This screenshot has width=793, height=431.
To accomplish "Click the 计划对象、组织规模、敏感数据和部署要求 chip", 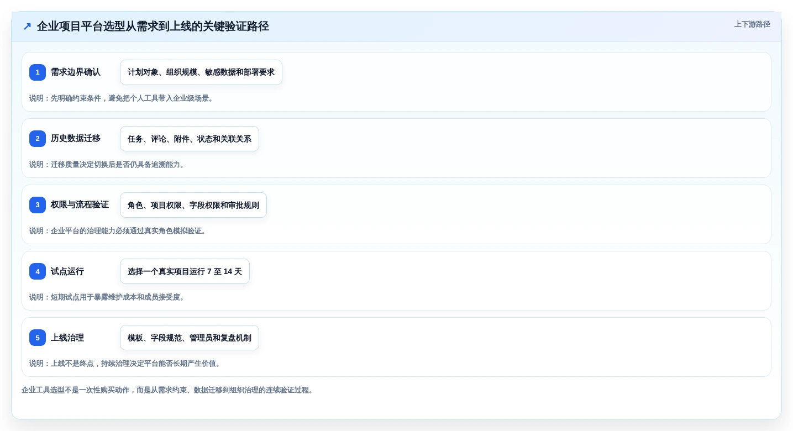I will point(201,72).
